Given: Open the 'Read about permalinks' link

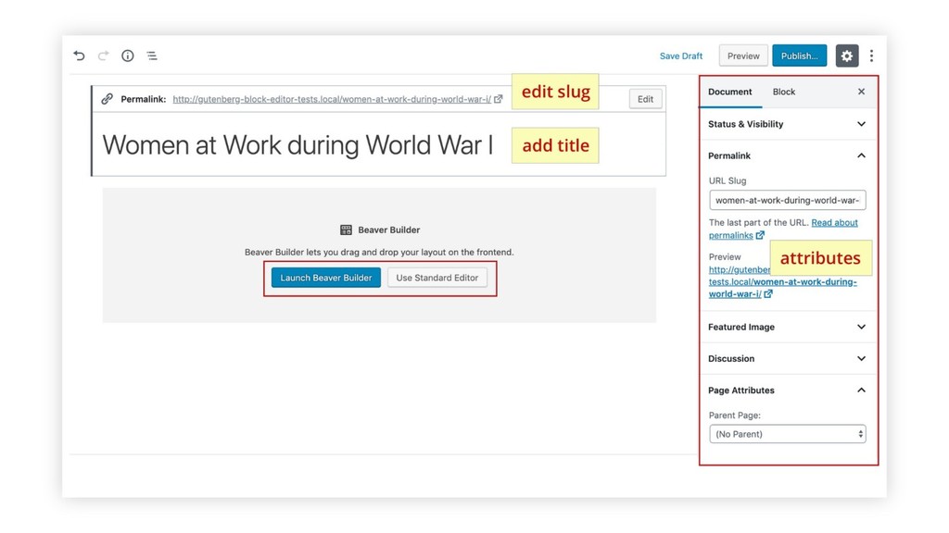Looking at the screenshot, I should pos(783,229).
